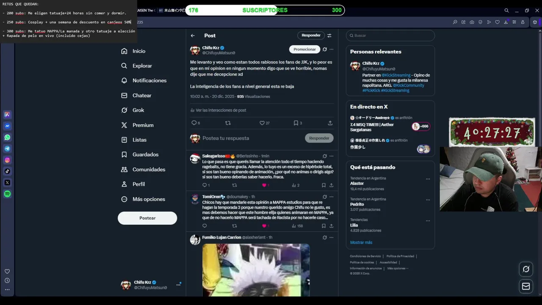Image resolution: width=542 pixels, height=305 pixels.
Task: Open the history clock in the Opera sidebar
Action: tap(7, 280)
